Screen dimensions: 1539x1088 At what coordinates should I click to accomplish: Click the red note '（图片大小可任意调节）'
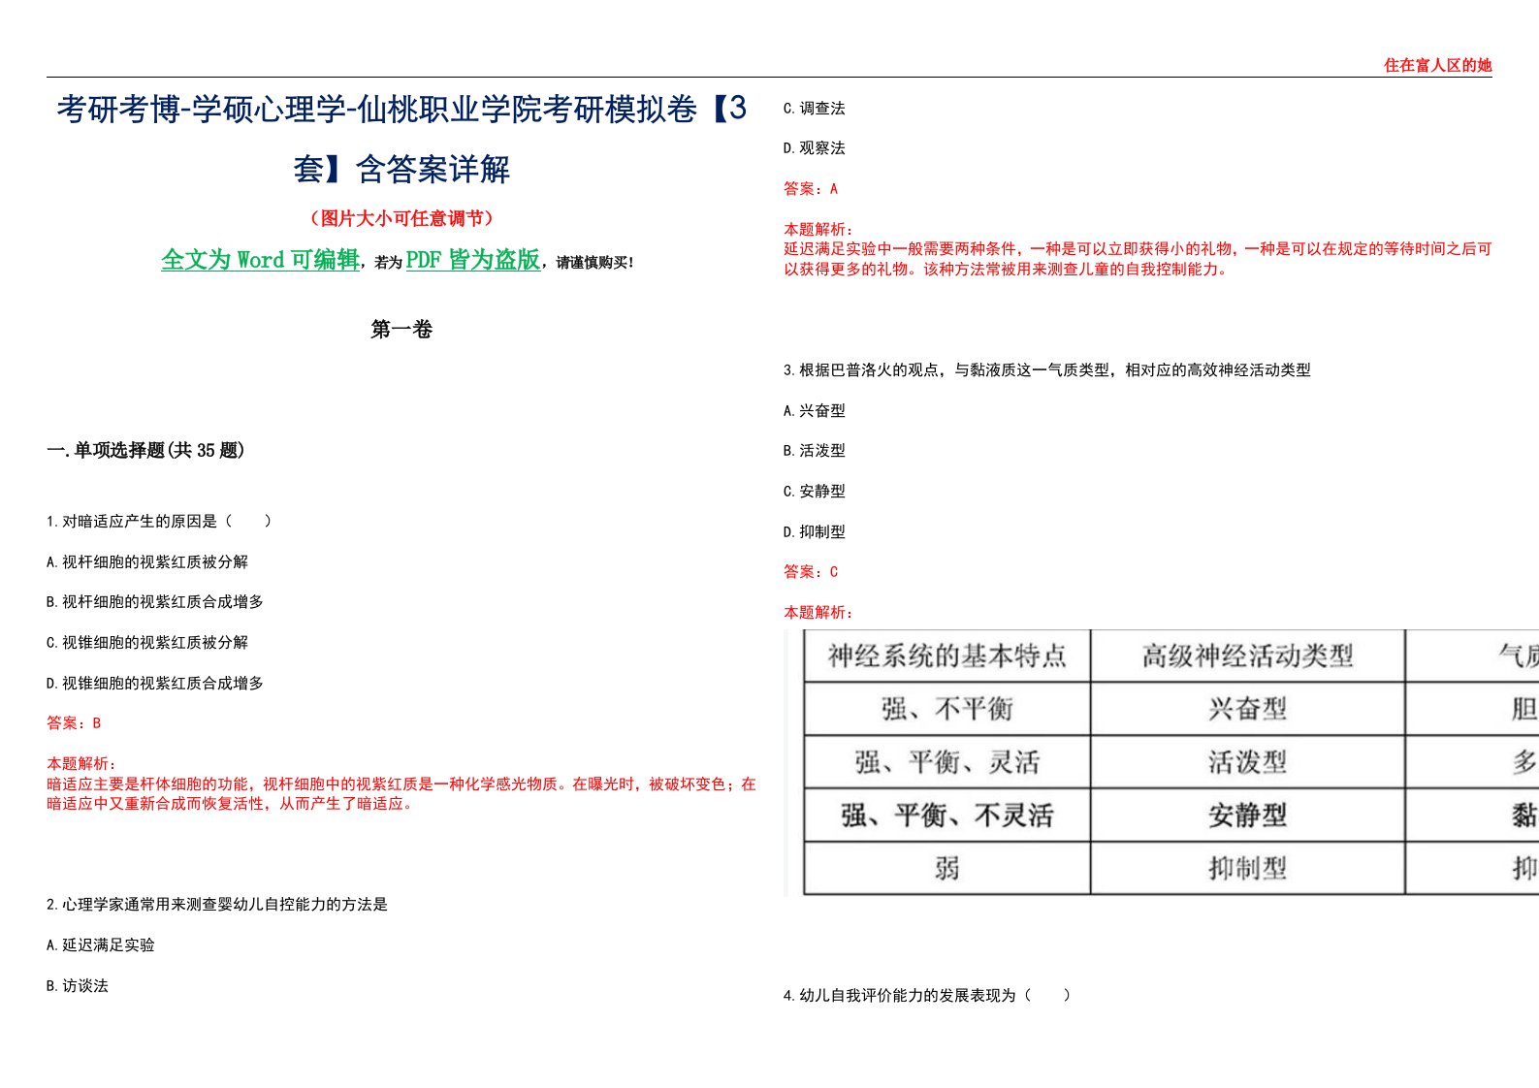401,218
